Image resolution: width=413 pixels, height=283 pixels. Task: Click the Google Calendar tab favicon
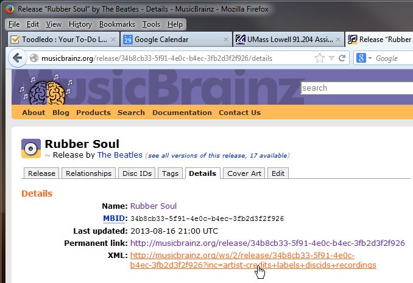point(128,40)
